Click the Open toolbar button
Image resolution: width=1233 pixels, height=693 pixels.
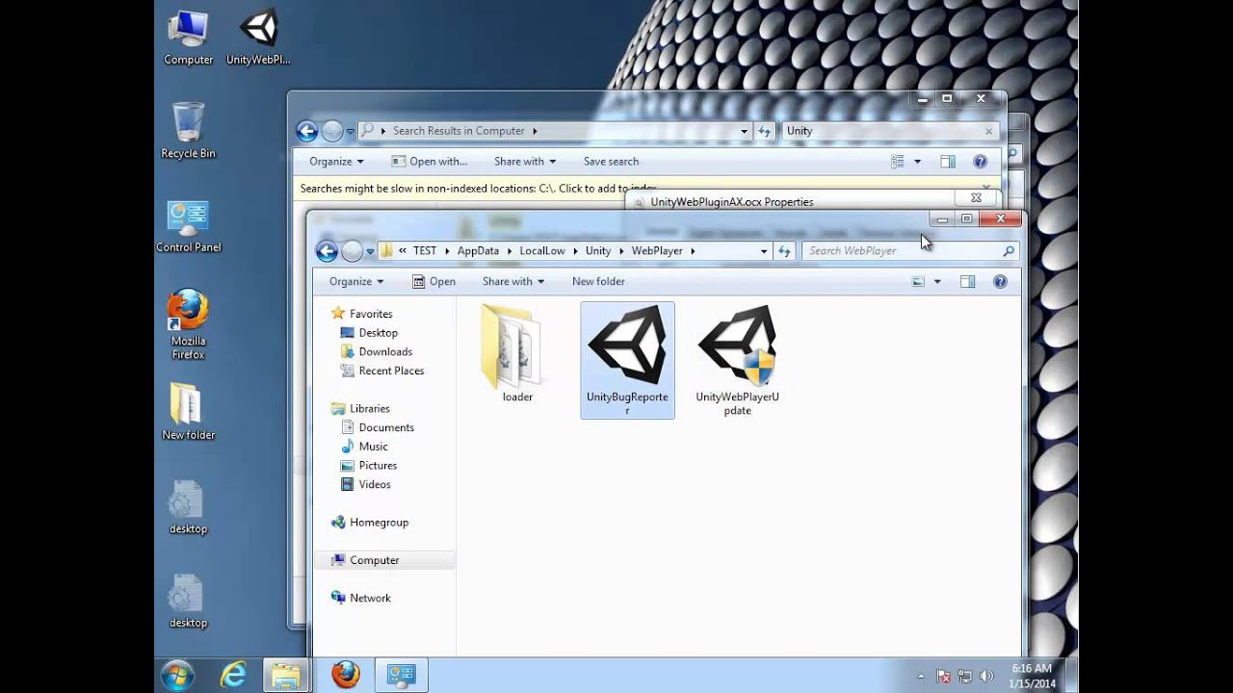click(433, 282)
